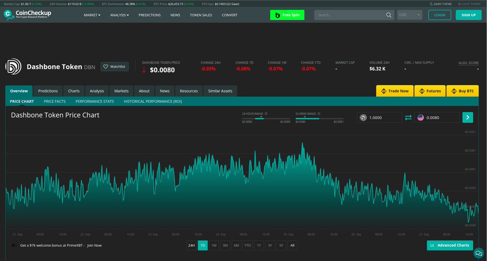
Task: Click the heart icon on Watchlist
Action: [x=106, y=67]
